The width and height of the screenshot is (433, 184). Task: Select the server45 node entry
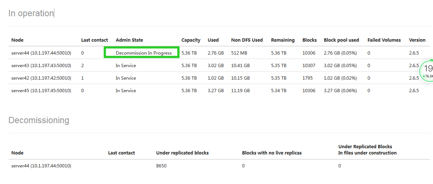(41, 91)
